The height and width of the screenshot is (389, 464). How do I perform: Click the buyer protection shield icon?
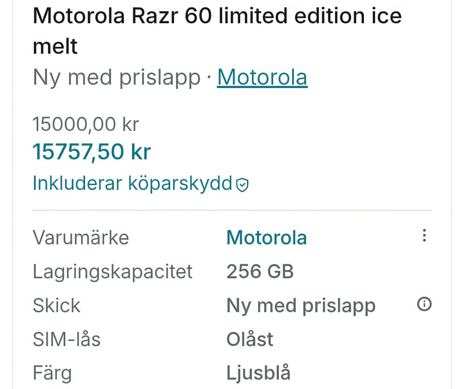point(242,185)
